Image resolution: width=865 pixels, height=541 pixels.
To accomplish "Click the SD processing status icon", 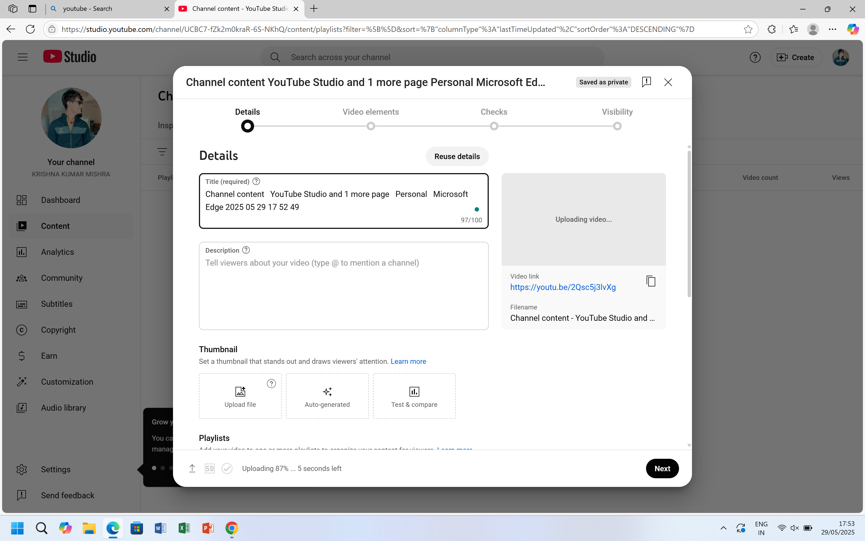I will [209, 468].
